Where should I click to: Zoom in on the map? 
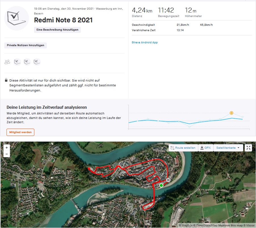7,148
